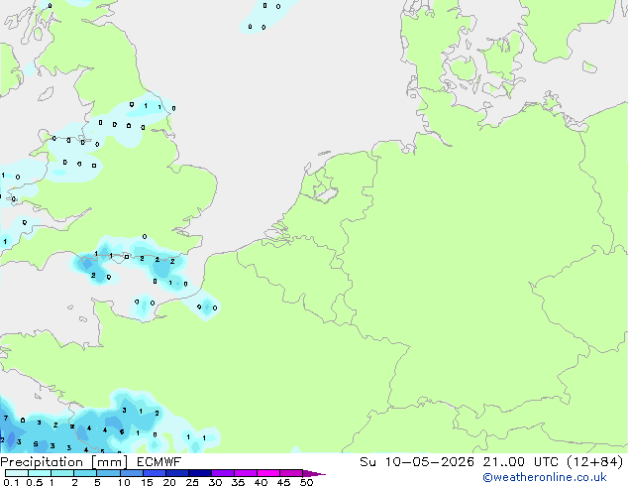Select the 45–50 mm legend swatch
Screen dimensions: 628x486
tap(291, 473)
